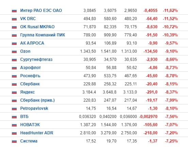The image size is (188, 153).
Task: Click the Аэрофлот company name
Action: pos(31,68)
